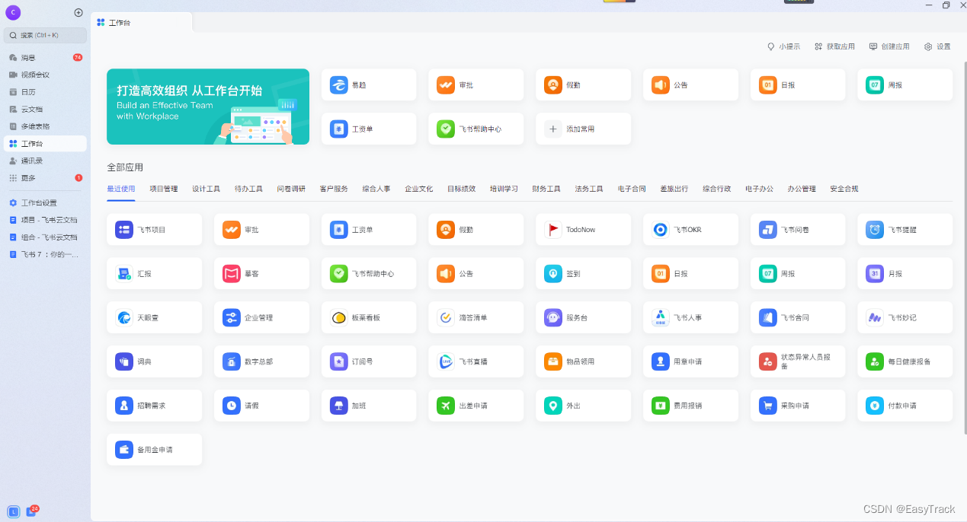Viewport: 967px width, 522px height.
Task: Open the 问卷调研 tab
Action: 291,189
